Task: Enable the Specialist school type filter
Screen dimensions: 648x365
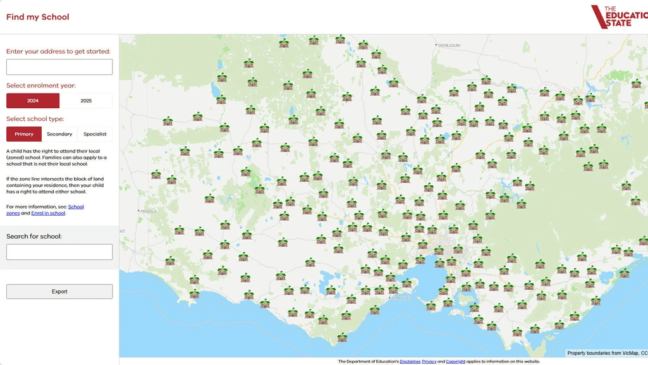Action: coord(95,133)
